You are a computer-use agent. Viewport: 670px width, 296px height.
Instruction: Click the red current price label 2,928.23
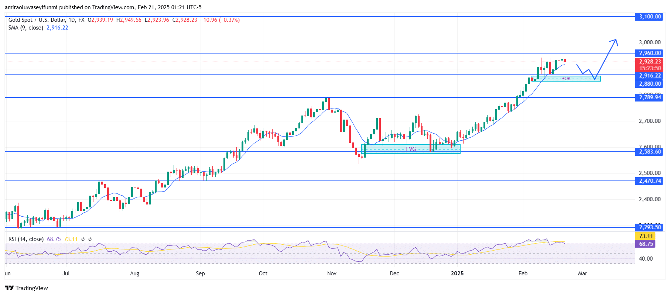click(650, 62)
